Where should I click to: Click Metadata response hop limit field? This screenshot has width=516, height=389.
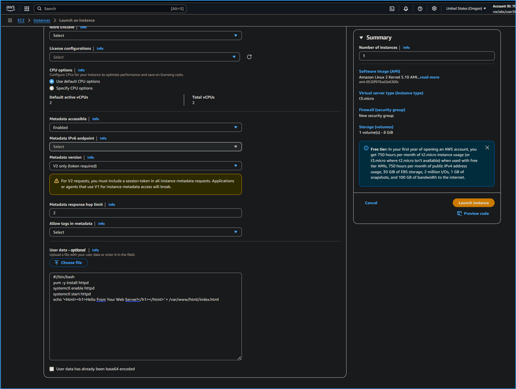click(146, 213)
